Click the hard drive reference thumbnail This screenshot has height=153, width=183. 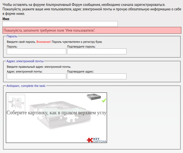[93, 97]
